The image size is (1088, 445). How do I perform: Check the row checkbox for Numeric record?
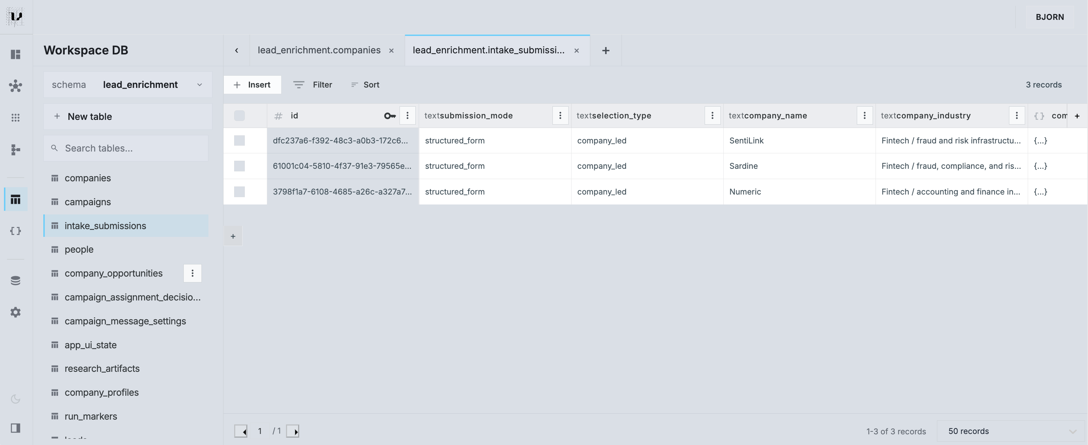pyautogui.click(x=239, y=192)
